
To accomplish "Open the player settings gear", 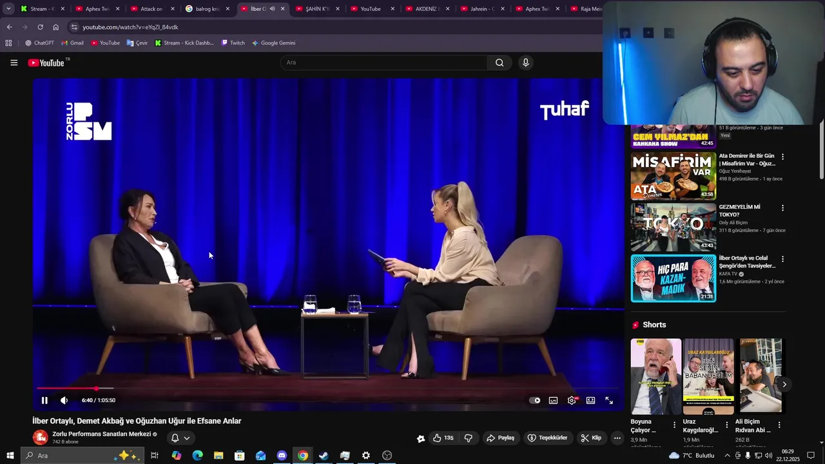I will [572, 400].
